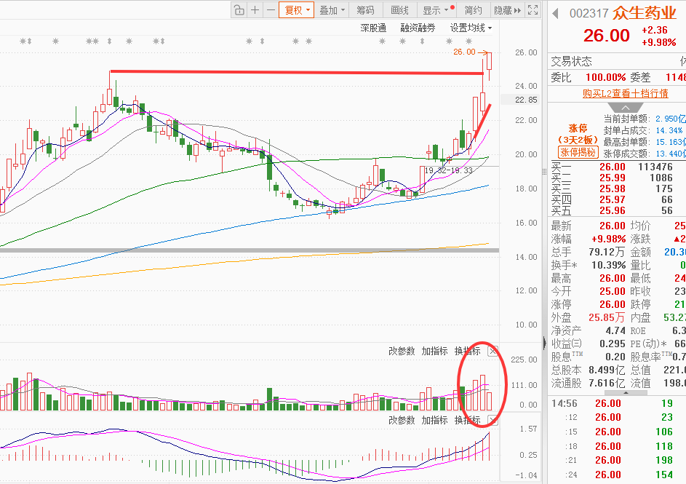
Task: Click the 深股通 label
Action: 373,28
